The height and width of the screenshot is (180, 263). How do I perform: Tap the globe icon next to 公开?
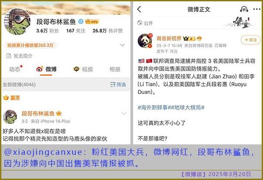[x=140, y=23]
